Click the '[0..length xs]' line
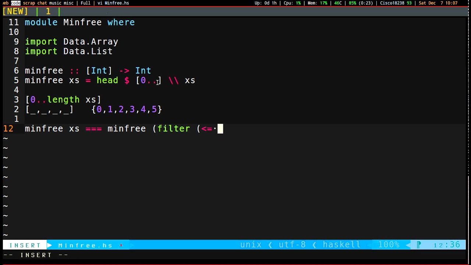Viewport: 471px width, 265px height. [x=63, y=99]
